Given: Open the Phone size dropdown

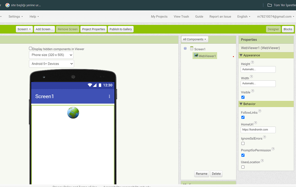Looking at the screenshot, I should [x=51, y=55].
